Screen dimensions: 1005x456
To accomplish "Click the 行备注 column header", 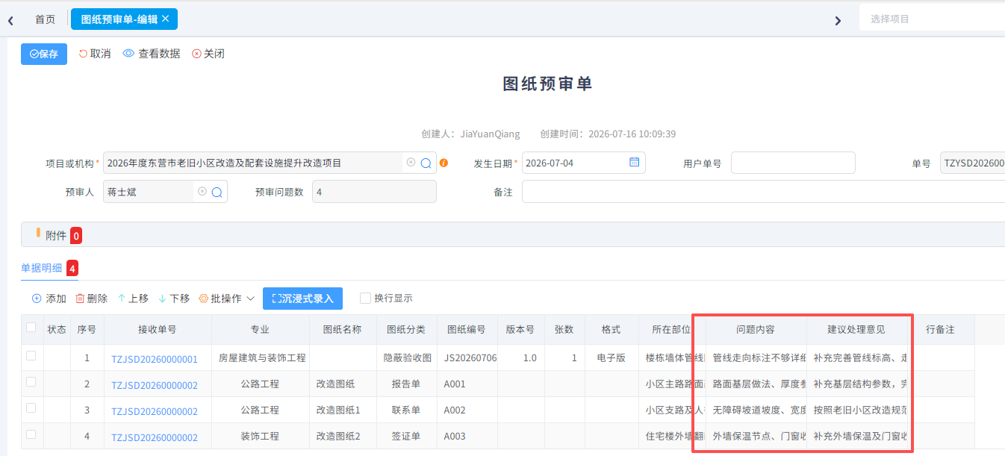I will [941, 329].
